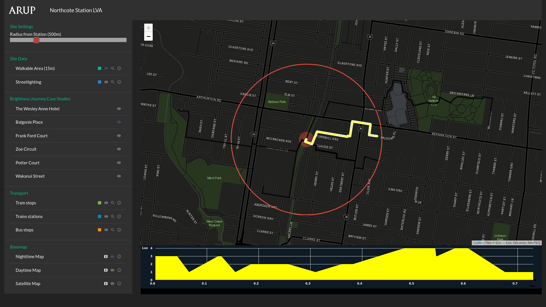Show The Wesley Anne Hotel journey
The image size is (546, 307).
pos(119,109)
